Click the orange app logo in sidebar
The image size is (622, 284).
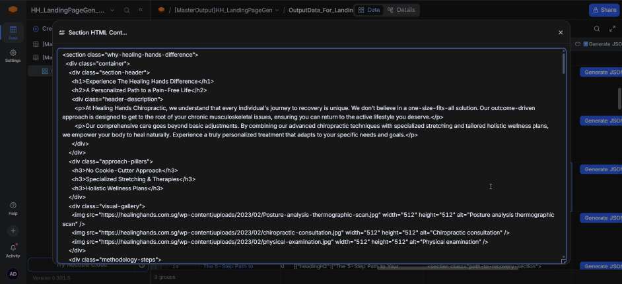click(x=13, y=10)
